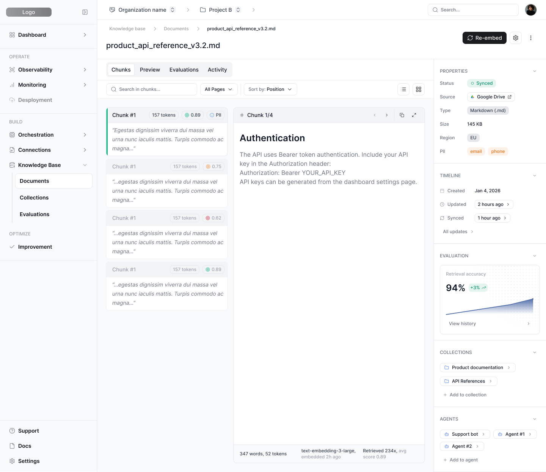
Task: Copy chunk content icon
Action: [402, 115]
